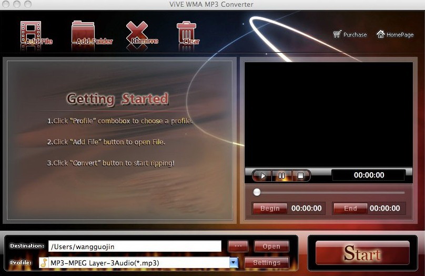Open the destination folder with Open

point(271,246)
